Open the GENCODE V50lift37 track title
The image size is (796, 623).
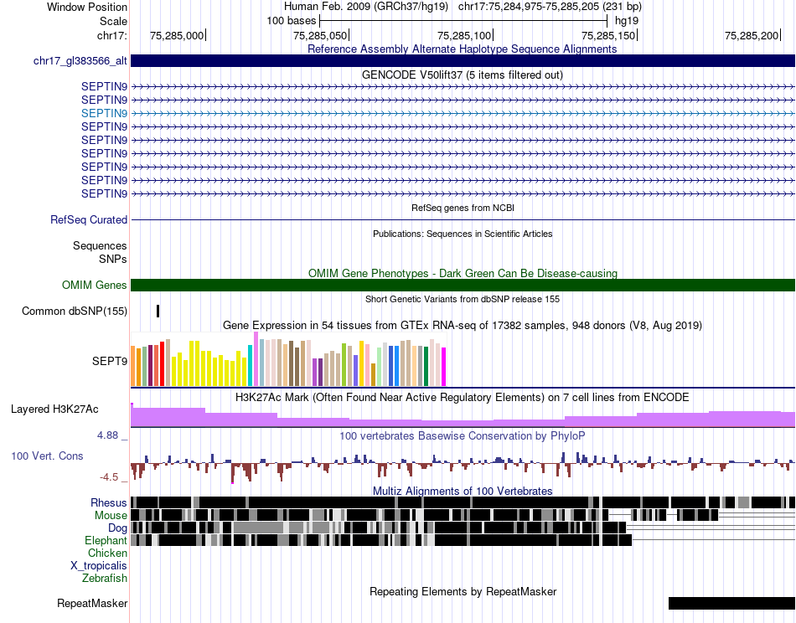[x=462, y=75]
